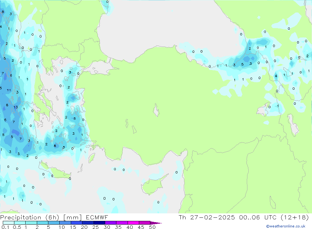The width and height of the screenshot is (312, 229).
Task: Click the 'Precipitation' word in the map title
Action: (21, 217)
